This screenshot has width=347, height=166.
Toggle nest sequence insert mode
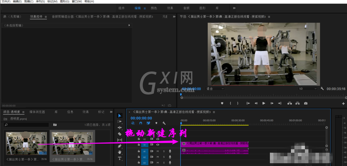click(x=133, y=123)
